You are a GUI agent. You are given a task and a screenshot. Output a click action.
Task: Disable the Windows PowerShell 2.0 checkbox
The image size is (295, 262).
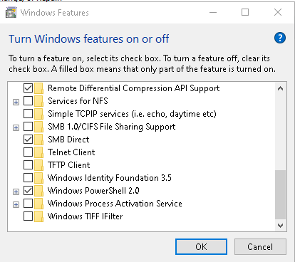pos(28,191)
